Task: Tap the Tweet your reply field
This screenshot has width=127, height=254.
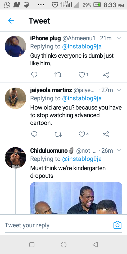Action: pos(58,225)
